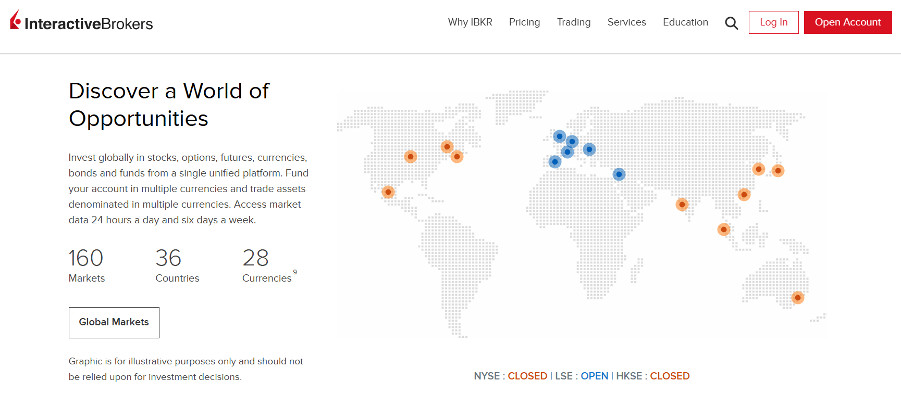Click the 'Discover a World of Opportunities' heading
The height and width of the screenshot is (406, 901).
click(x=169, y=105)
